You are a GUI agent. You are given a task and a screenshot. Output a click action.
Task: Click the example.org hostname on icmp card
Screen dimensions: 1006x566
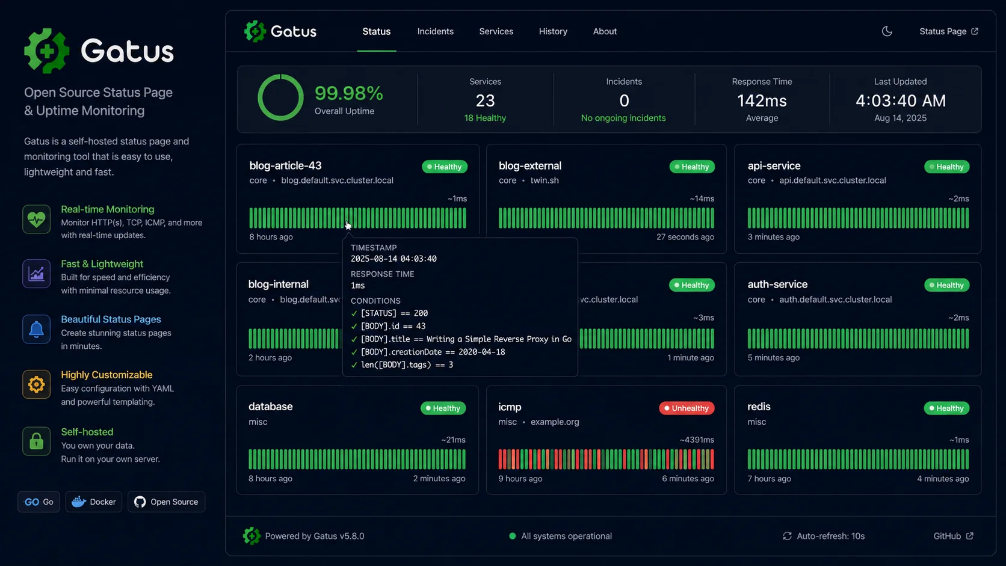555,422
